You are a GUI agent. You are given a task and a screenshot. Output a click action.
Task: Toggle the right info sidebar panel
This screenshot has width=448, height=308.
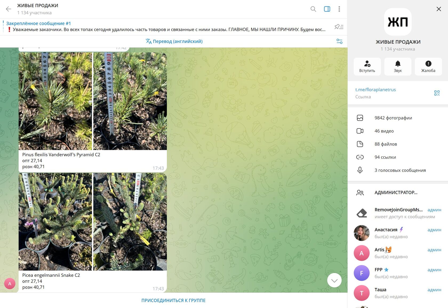pos(327,9)
